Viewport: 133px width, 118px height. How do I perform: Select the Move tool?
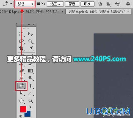[31, 34]
